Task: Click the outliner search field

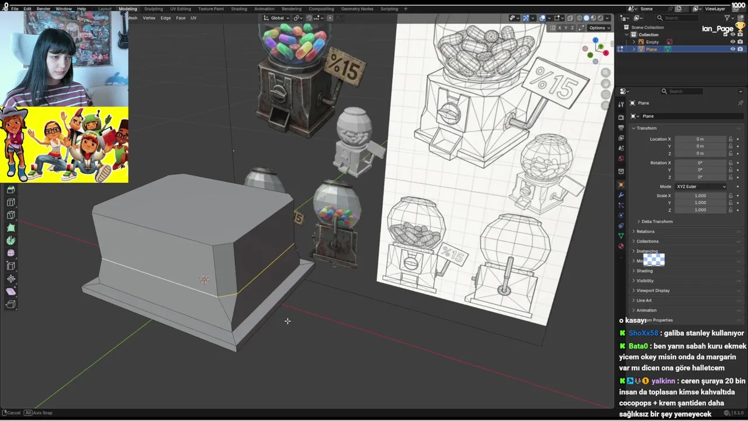Action: coord(678,18)
